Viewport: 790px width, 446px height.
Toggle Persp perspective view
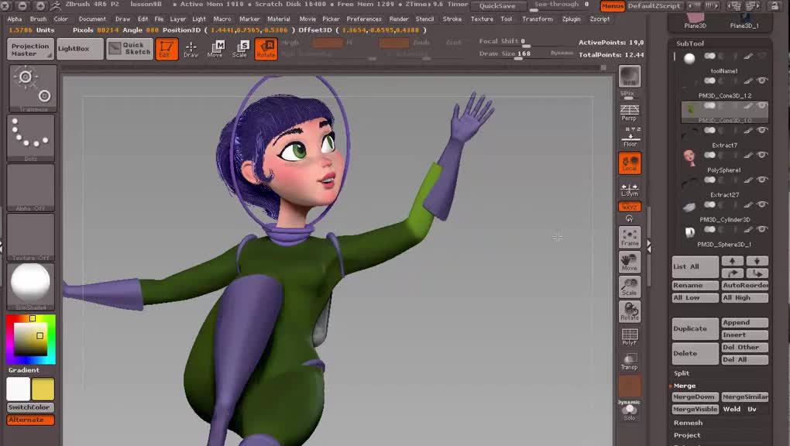630,112
